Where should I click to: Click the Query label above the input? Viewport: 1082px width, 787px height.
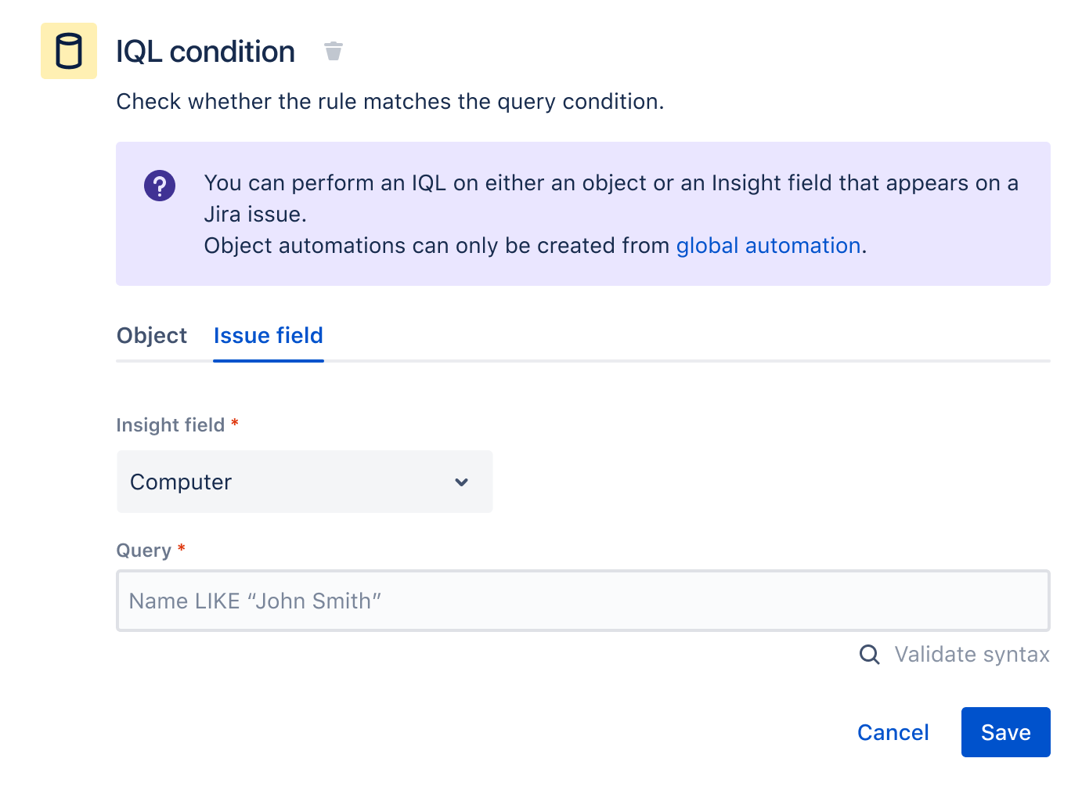(x=143, y=551)
